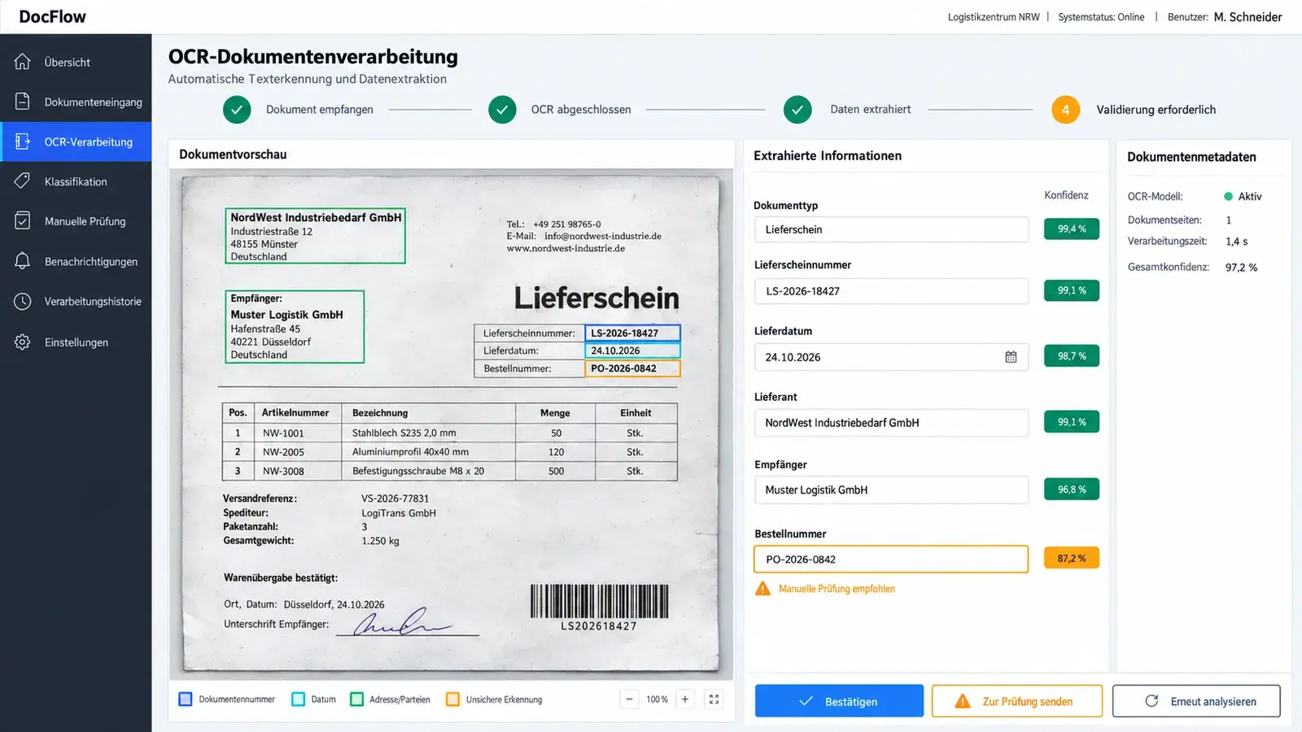
Task: Click the warning icon beside Manuelle Prüfung empfohlen
Action: 762,588
